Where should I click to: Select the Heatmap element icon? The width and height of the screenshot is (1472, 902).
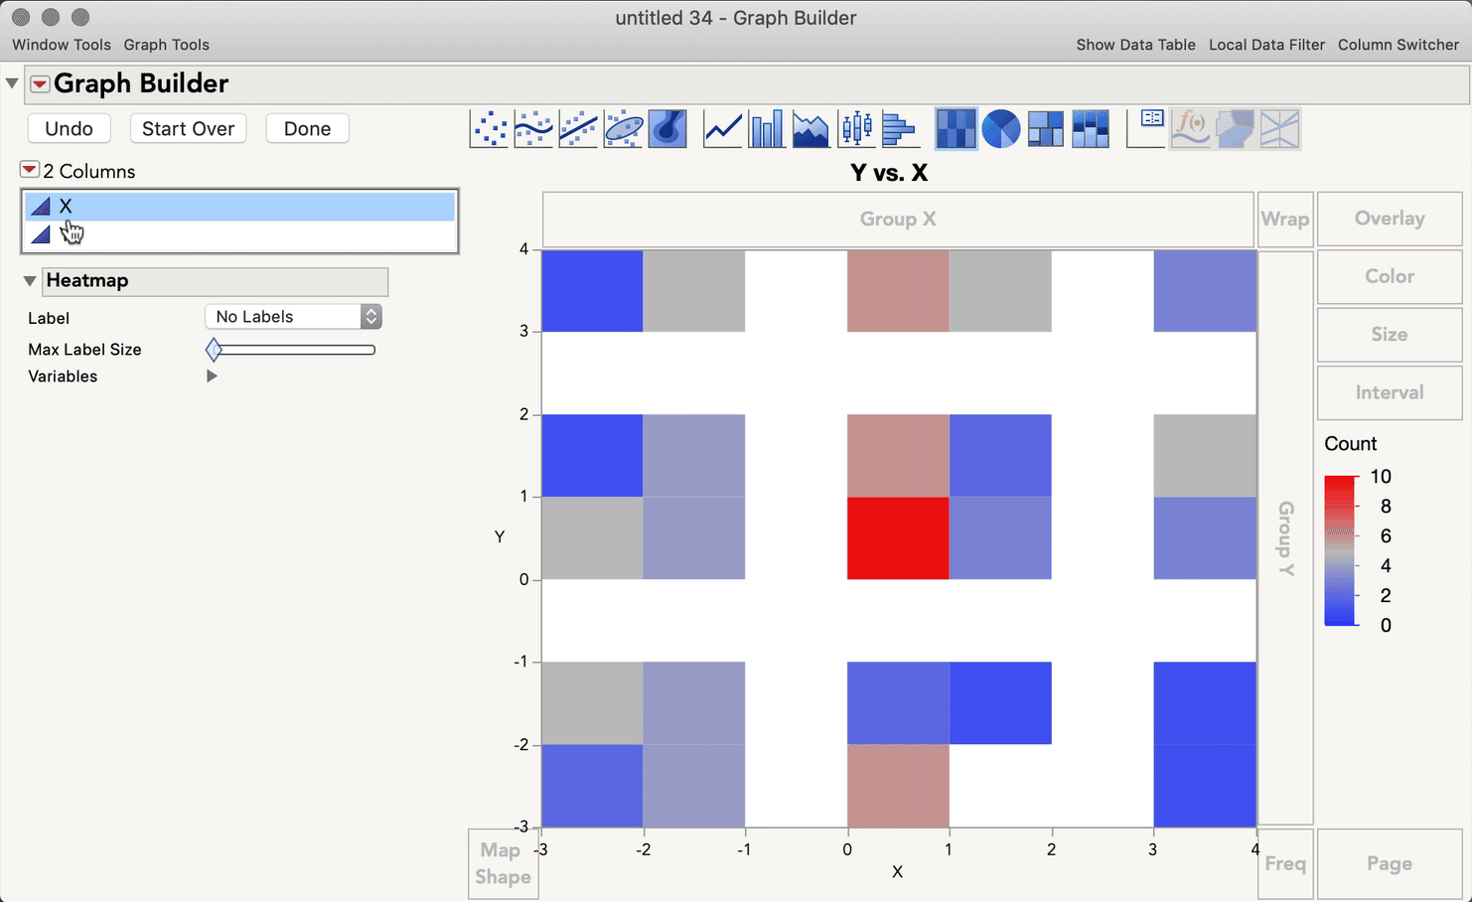point(956,129)
